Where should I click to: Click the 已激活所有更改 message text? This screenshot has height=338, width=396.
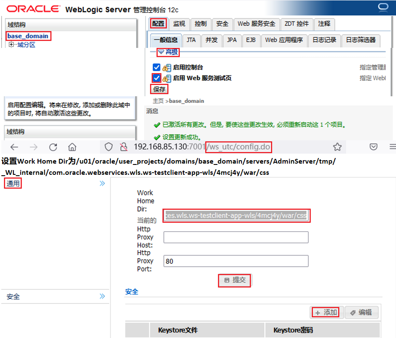[x=254, y=125]
